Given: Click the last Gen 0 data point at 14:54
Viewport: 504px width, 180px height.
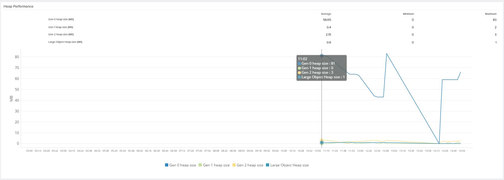Looking at the screenshot, I should pyautogui.click(x=460, y=72).
